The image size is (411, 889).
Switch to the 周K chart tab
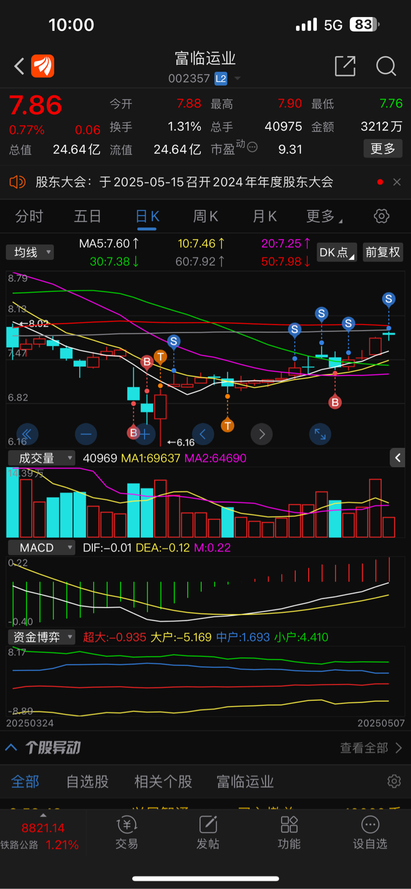(205, 217)
